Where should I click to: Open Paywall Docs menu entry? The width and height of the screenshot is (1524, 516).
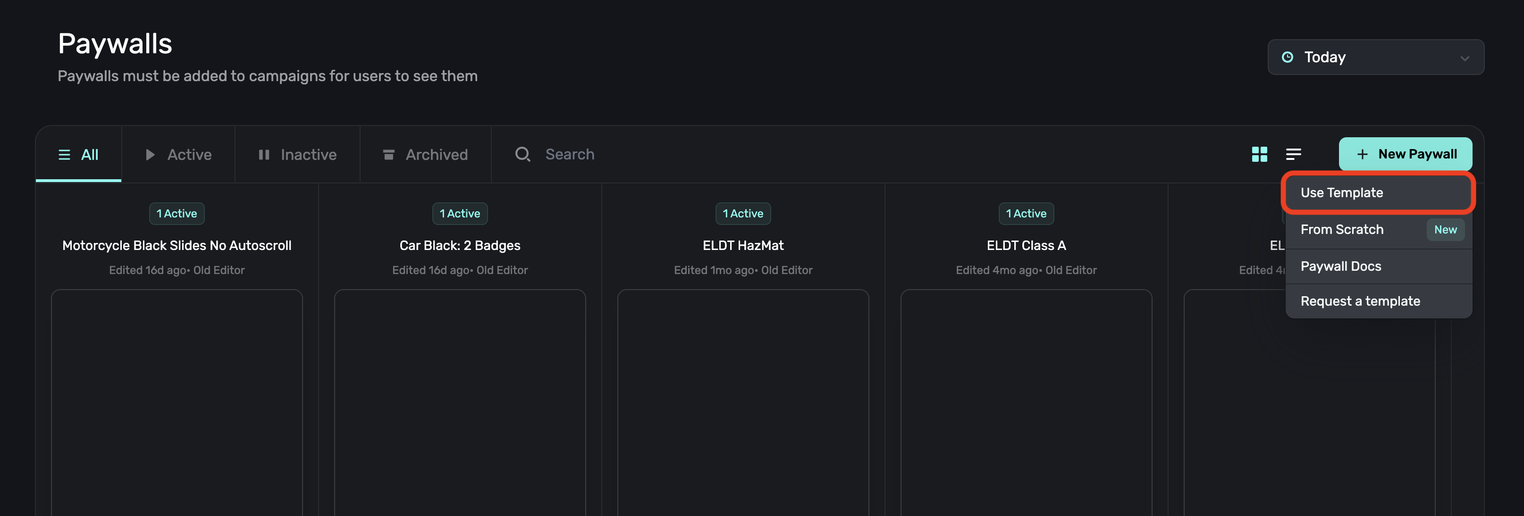pyautogui.click(x=1340, y=266)
